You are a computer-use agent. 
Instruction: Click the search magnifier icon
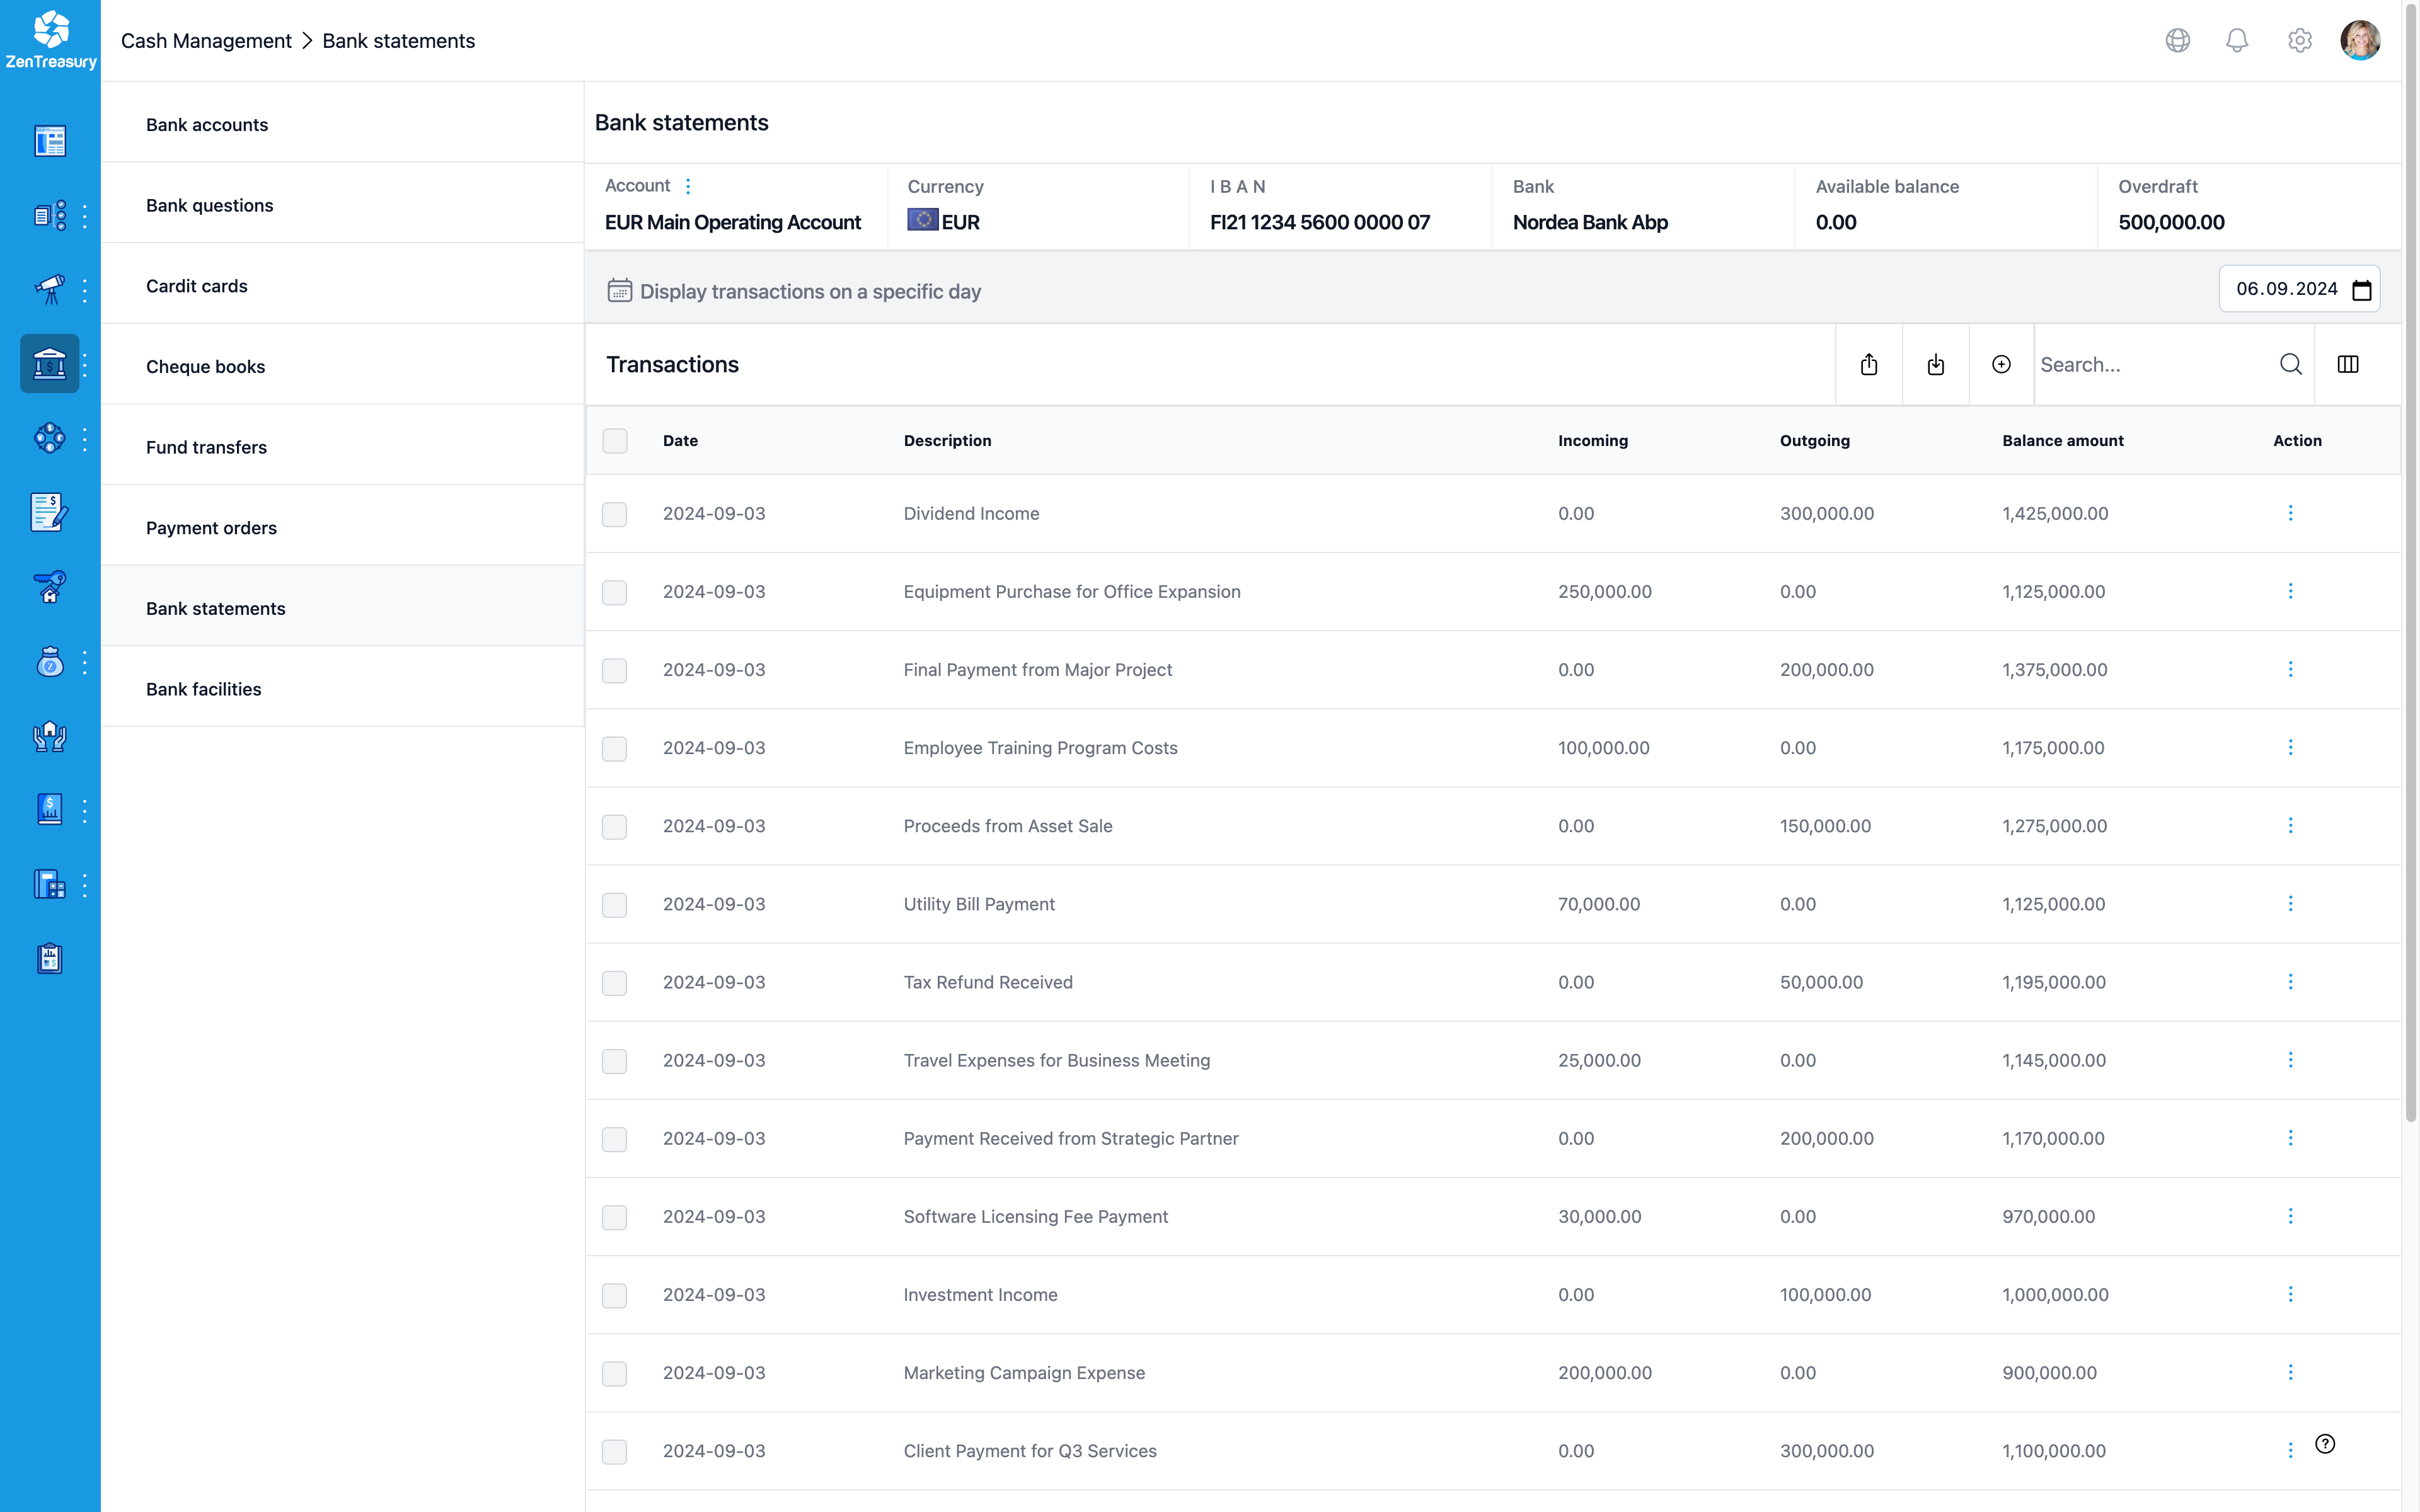point(2290,364)
